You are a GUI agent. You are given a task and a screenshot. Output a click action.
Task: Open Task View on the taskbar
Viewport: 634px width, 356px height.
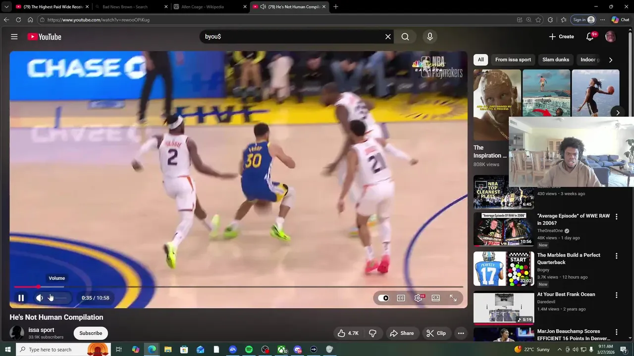[119, 350]
